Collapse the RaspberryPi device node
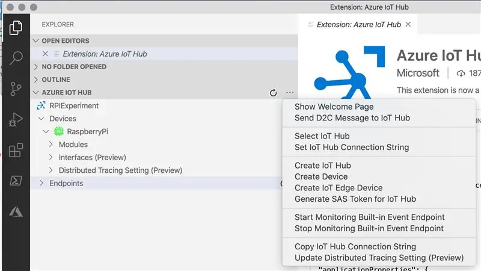The image size is (481, 271). tap(46, 131)
